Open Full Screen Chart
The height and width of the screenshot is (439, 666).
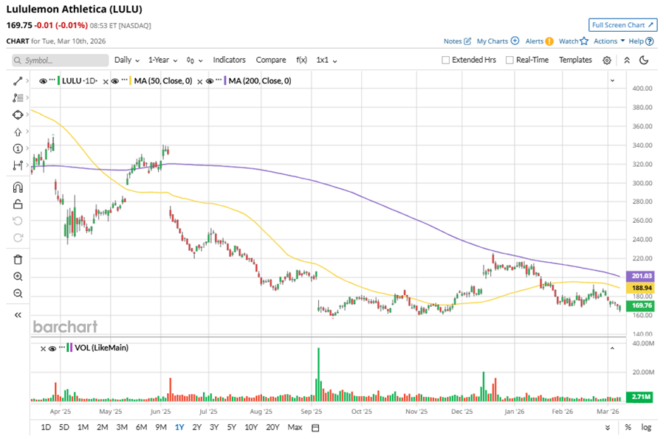pyautogui.click(x=622, y=25)
